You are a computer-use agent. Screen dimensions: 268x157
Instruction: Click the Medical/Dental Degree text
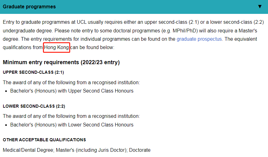(28, 150)
